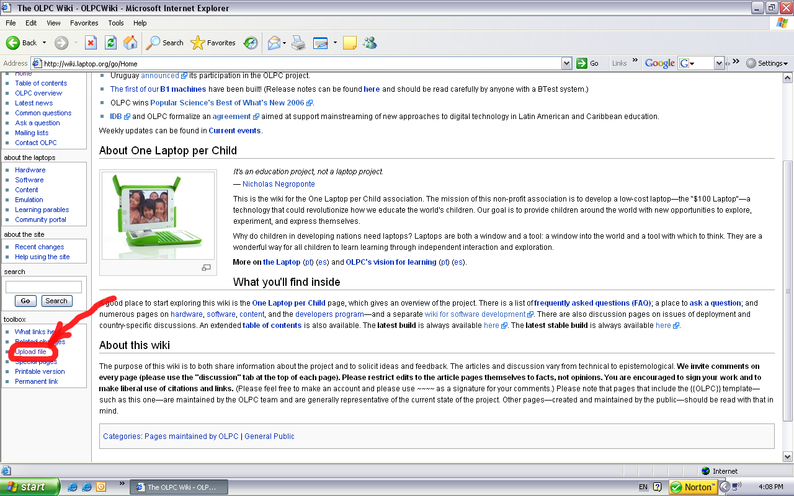This screenshot has height=496, width=794.
Task: Open the Mail toolbar icon
Action: click(274, 43)
